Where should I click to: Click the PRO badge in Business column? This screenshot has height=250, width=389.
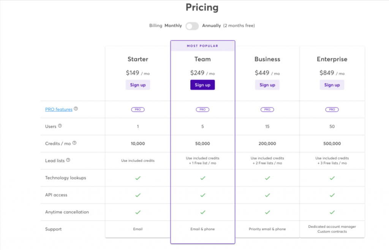click(x=267, y=109)
